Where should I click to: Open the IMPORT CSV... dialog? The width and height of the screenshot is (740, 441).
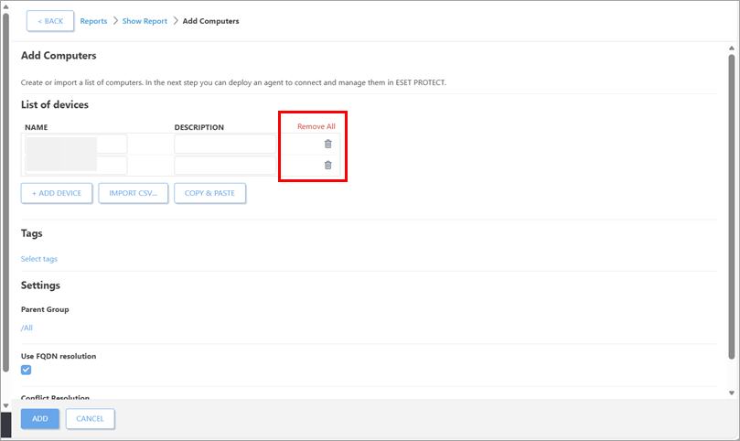[x=133, y=193]
